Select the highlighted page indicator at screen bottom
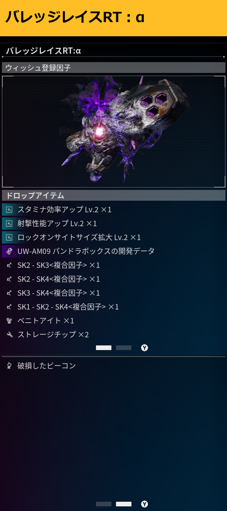The height and width of the screenshot is (511, 227). (124, 504)
